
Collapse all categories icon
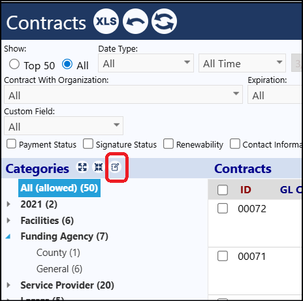99,167
